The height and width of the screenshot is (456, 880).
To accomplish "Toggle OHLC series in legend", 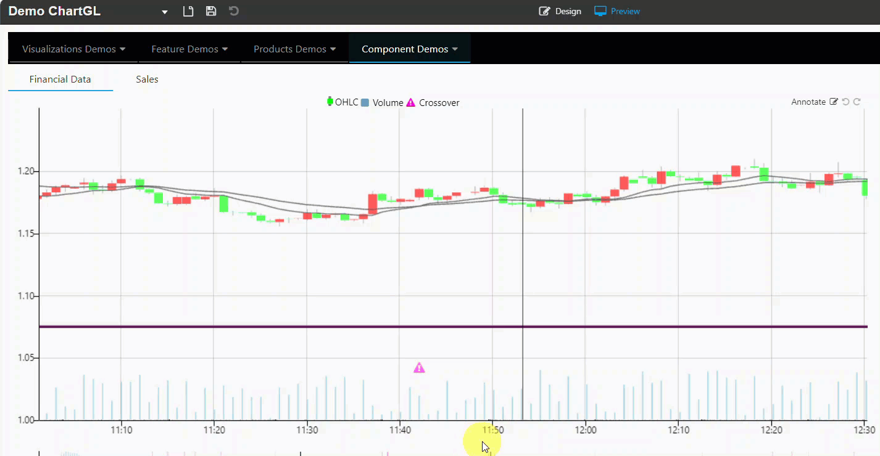I will [x=342, y=102].
